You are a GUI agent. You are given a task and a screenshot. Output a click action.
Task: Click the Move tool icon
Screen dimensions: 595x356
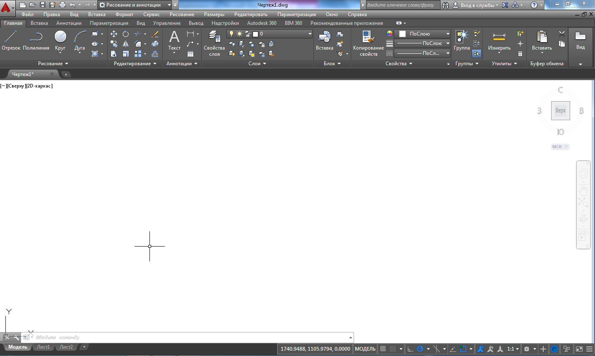tap(114, 34)
